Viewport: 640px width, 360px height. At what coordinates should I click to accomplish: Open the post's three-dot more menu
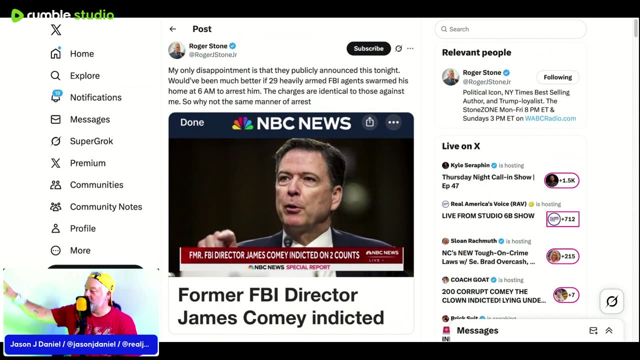tap(410, 48)
